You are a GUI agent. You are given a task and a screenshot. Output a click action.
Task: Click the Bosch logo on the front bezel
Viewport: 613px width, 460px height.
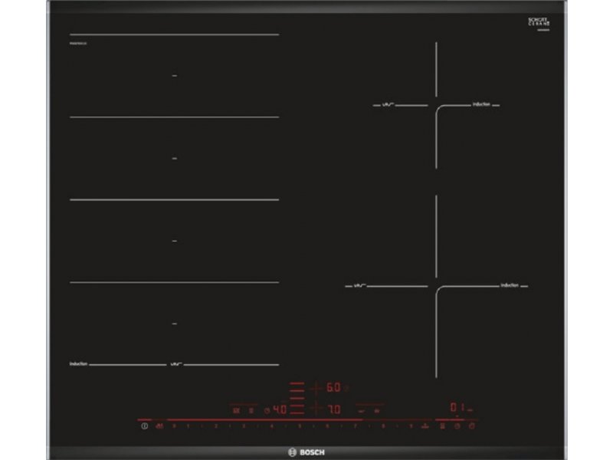pos(306,452)
